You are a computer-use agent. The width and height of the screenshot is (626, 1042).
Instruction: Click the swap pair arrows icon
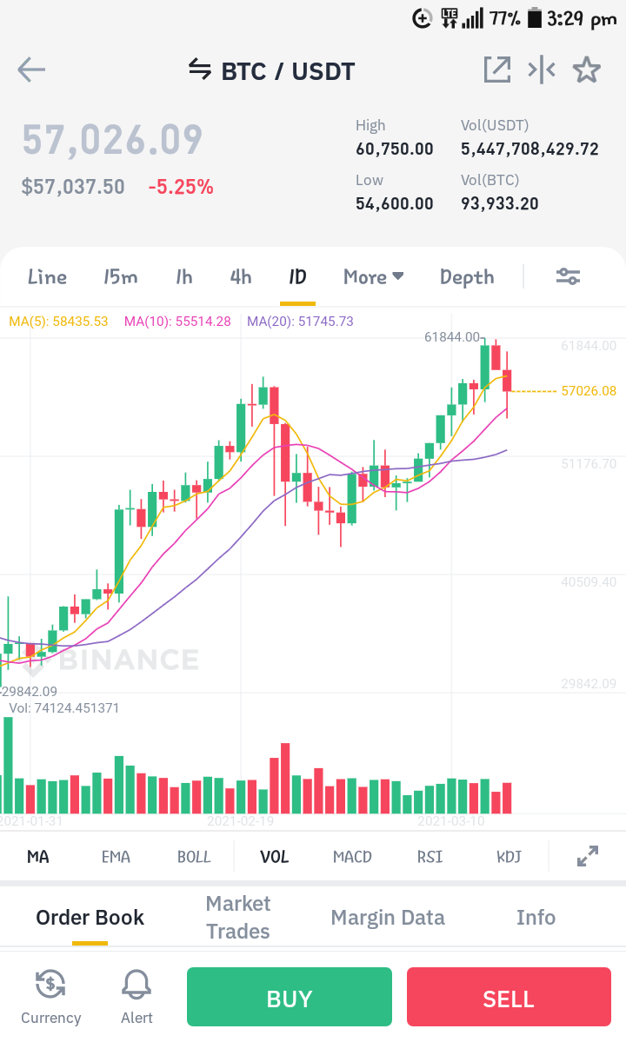pyautogui.click(x=199, y=69)
